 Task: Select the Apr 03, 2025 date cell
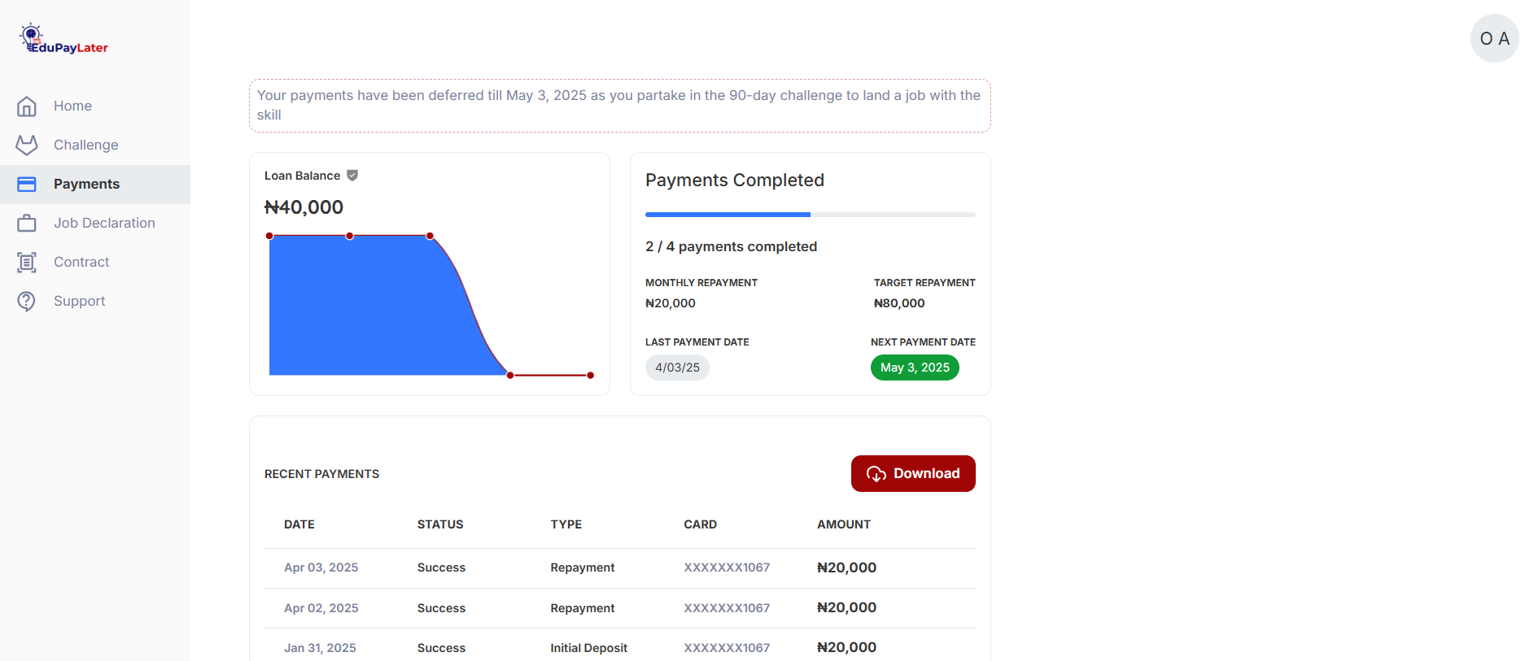321,568
